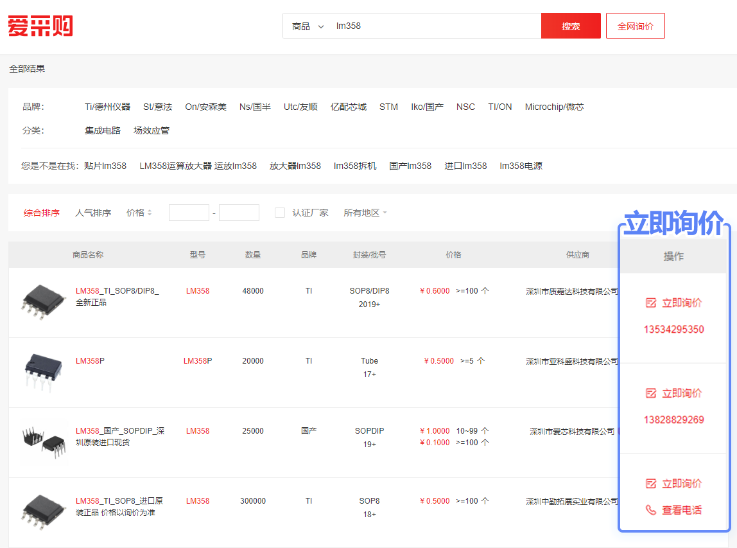This screenshot has width=737, height=548.
Task: Filter by brand Iko/国产
Action: click(428, 107)
